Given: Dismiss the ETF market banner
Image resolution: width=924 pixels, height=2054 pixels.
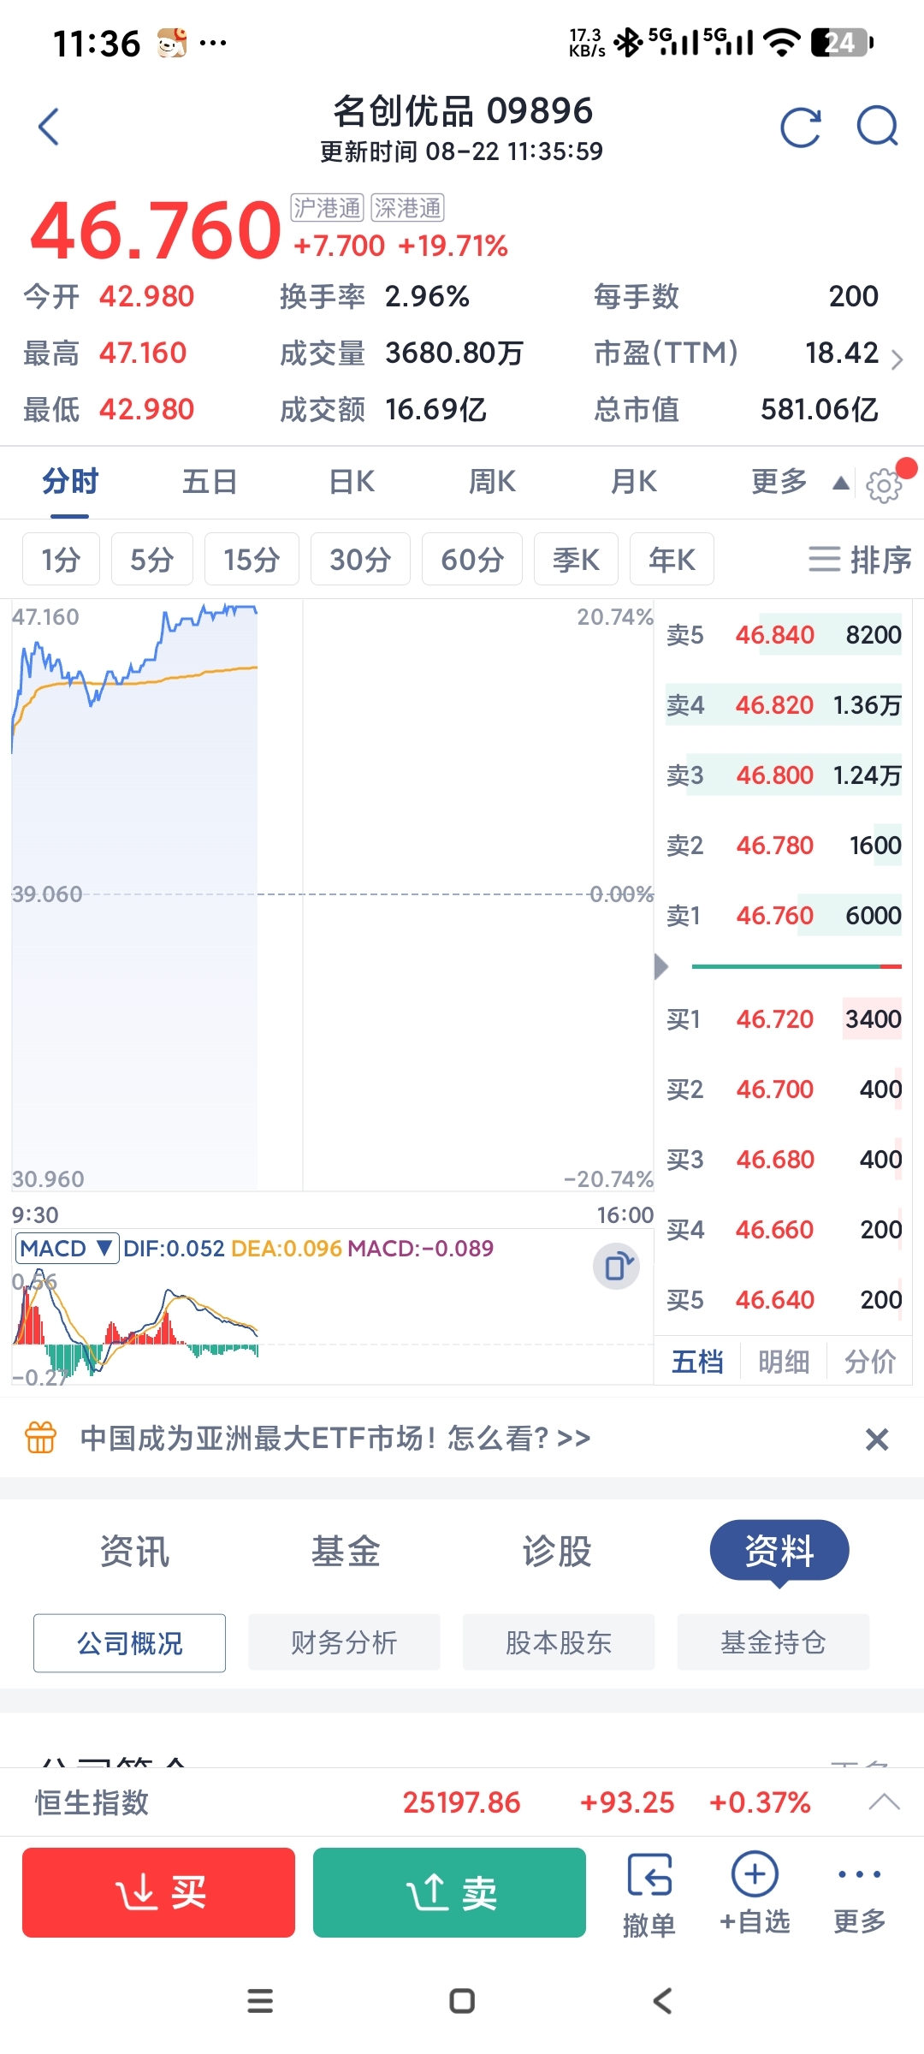Looking at the screenshot, I should click(877, 1439).
